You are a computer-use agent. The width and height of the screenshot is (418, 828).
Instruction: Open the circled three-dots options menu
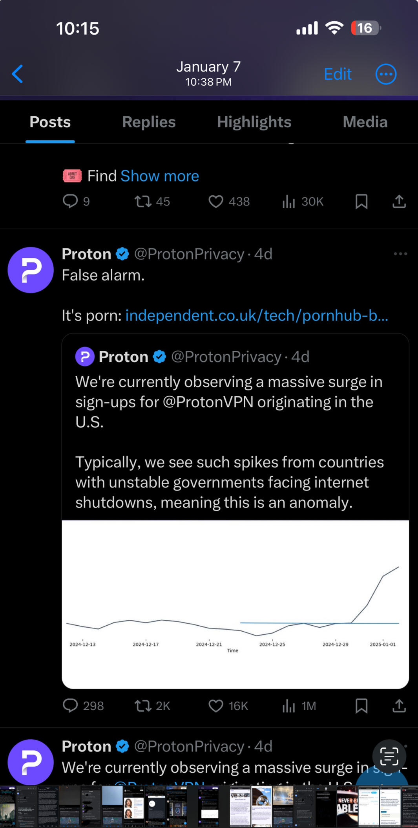pyautogui.click(x=386, y=74)
